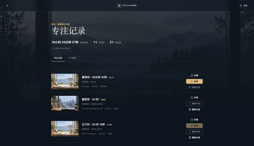This screenshot has width=254, height=146.
Task: Click the Open Landscape 2 tag
Action: click(89, 134)
